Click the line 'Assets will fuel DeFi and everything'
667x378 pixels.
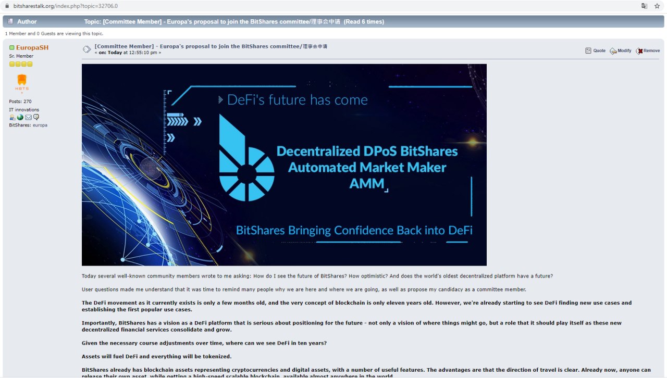(157, 357)
